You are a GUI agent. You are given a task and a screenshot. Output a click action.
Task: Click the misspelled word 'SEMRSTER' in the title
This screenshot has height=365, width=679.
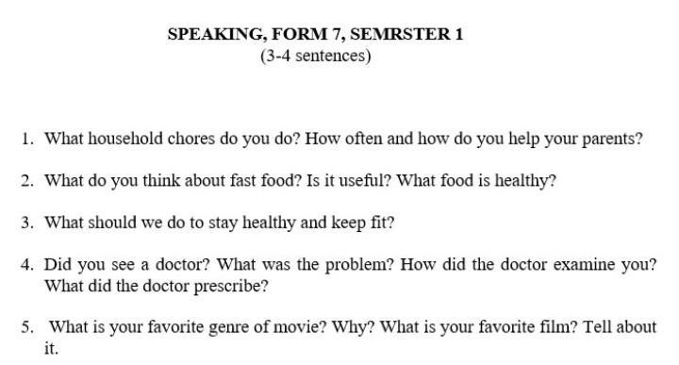[400, 34]
